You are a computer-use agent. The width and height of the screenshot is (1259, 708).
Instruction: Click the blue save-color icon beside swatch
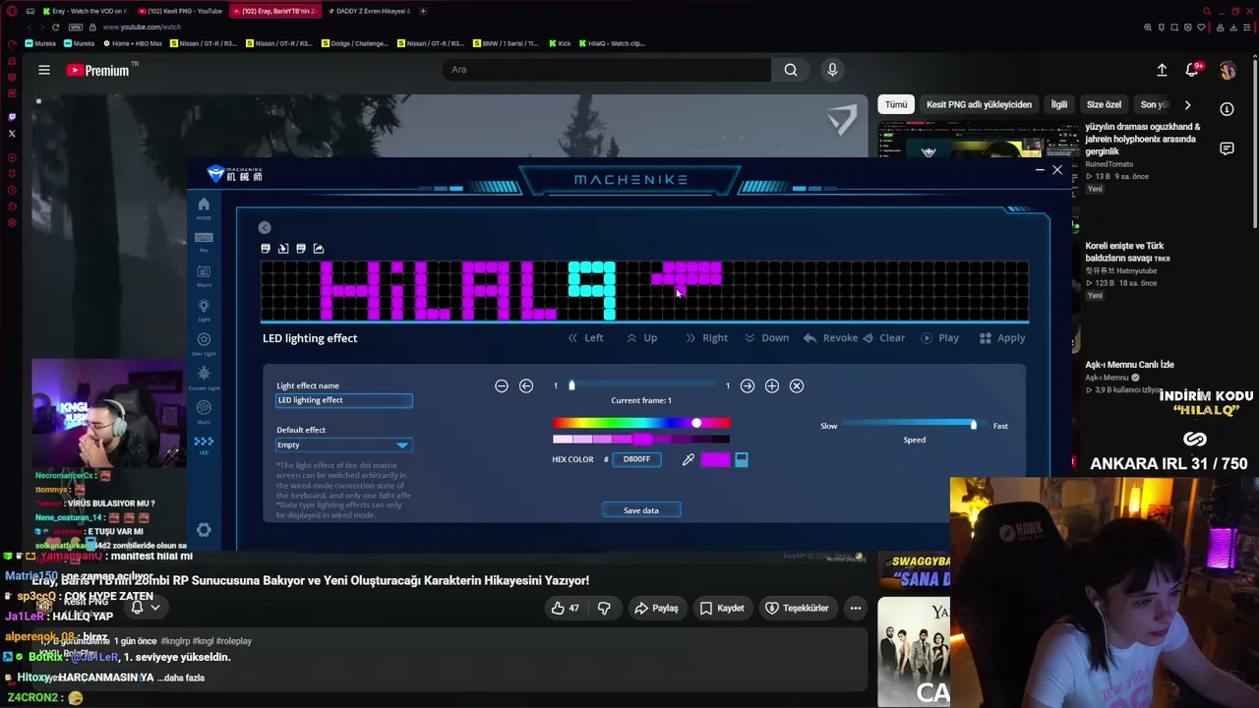coord(742,459)
